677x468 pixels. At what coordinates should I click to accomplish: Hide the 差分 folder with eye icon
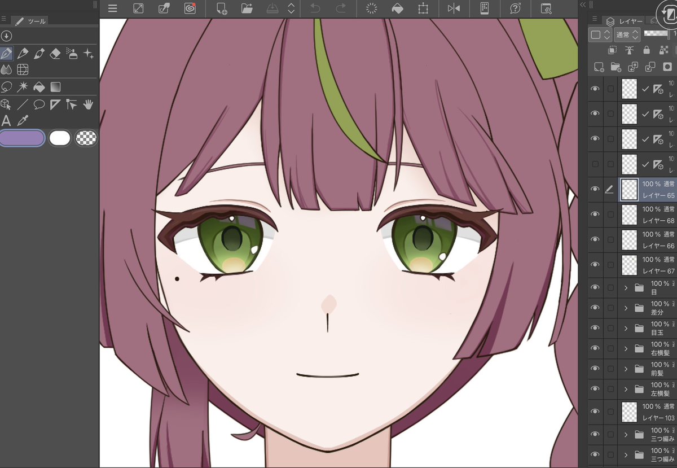[595, 308]
